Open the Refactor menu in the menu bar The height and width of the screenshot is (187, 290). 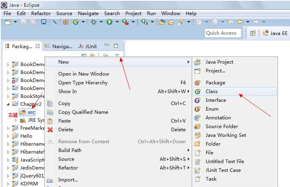pos(41,14)
